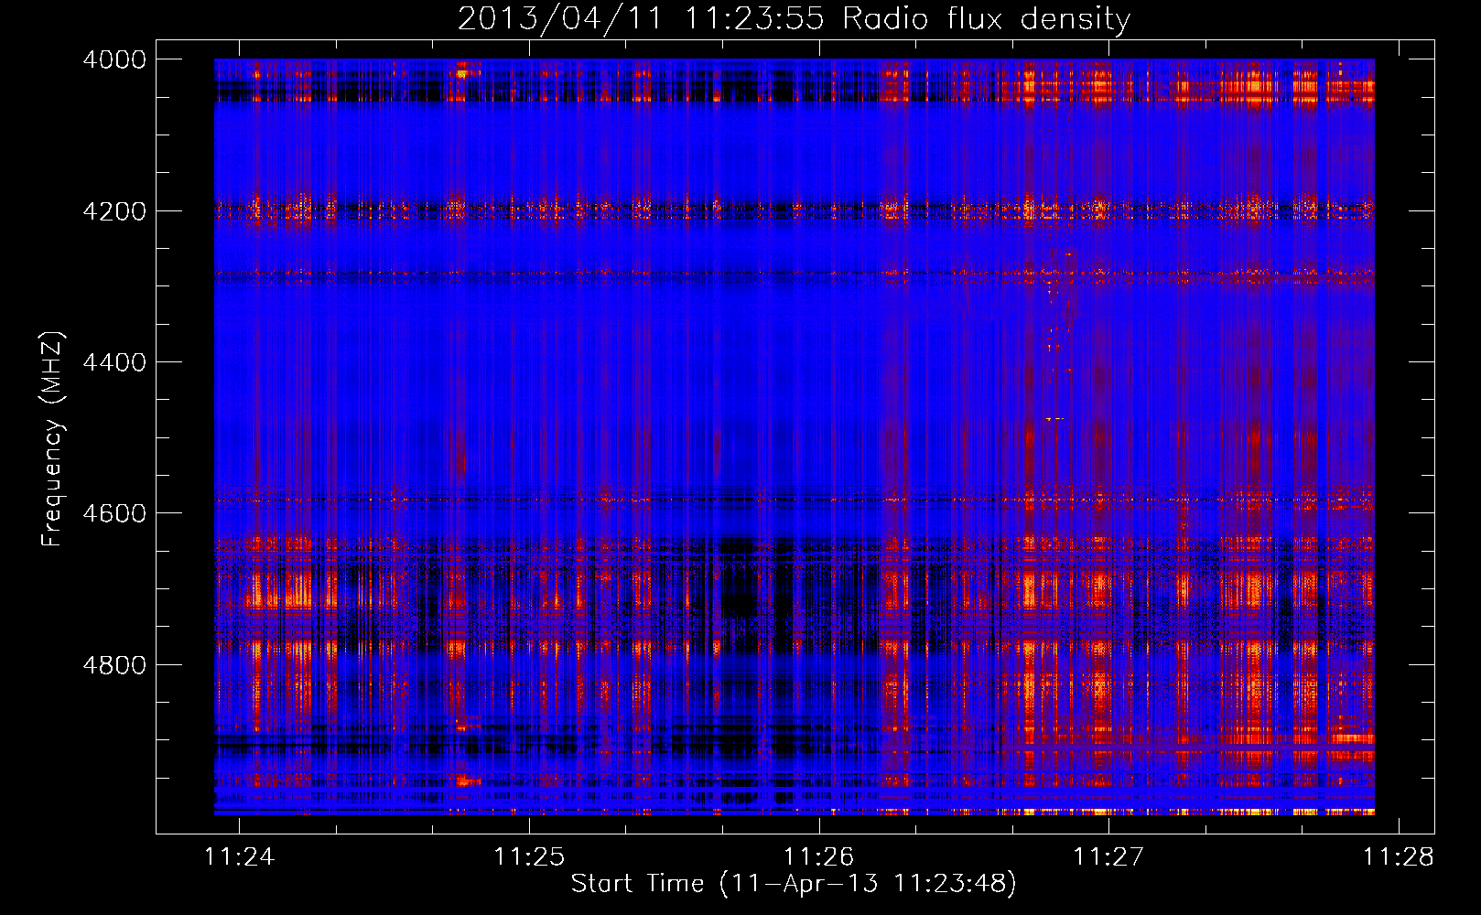The width and height of the screenshot is (1481, 915).
Task: Click the "Frequency (MHZ)" axis title
Action: tap(52, 438)
